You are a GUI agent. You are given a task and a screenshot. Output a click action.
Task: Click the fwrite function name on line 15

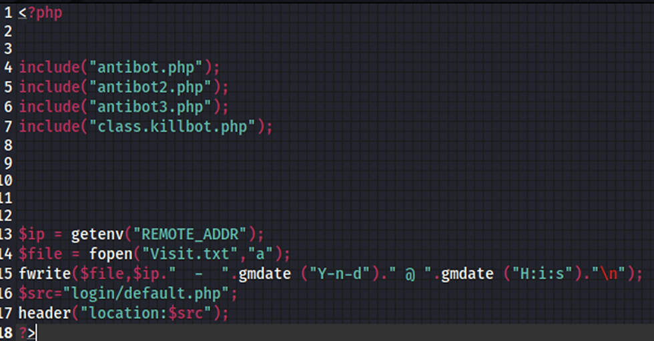click(x=45, y=274)
